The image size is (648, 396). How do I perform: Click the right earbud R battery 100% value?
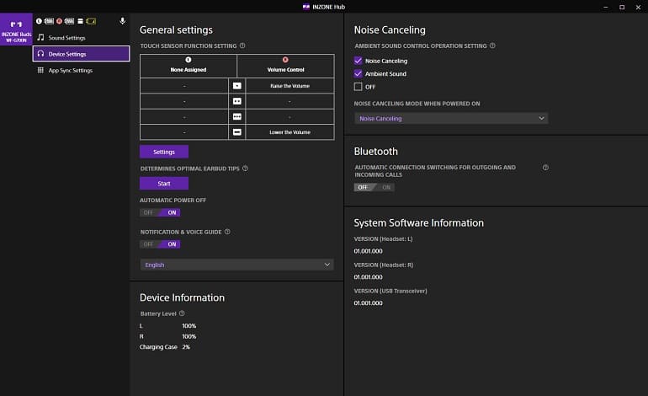point(189,336)
